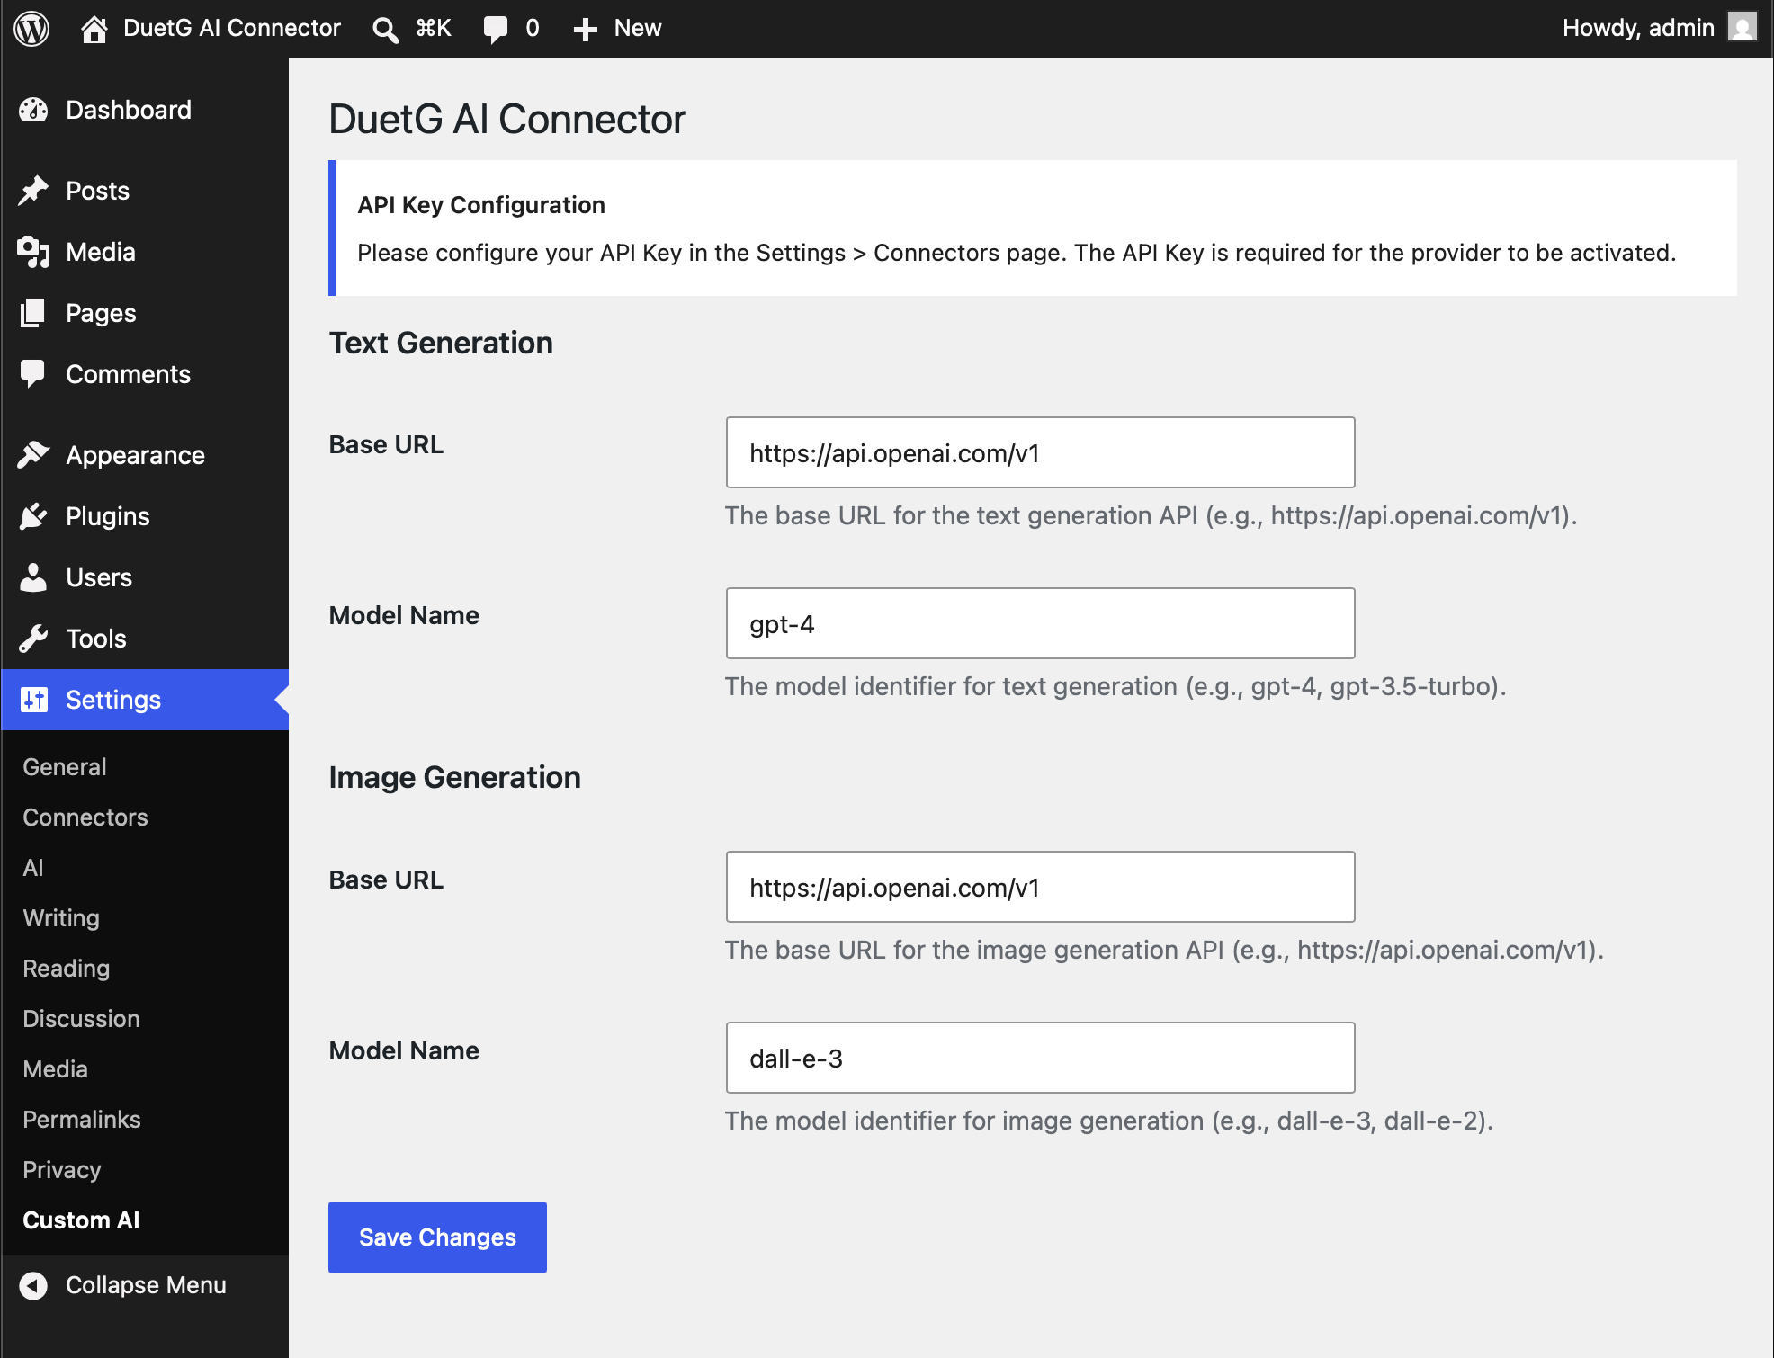Open the admin avatar icon
The image size is (1774, 1358).
click(1742, 28)
